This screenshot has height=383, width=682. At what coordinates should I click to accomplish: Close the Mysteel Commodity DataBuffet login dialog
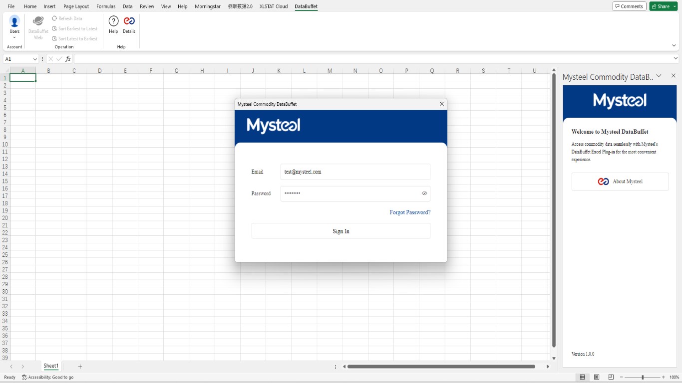pyautogui.click(x=441, y=104)
